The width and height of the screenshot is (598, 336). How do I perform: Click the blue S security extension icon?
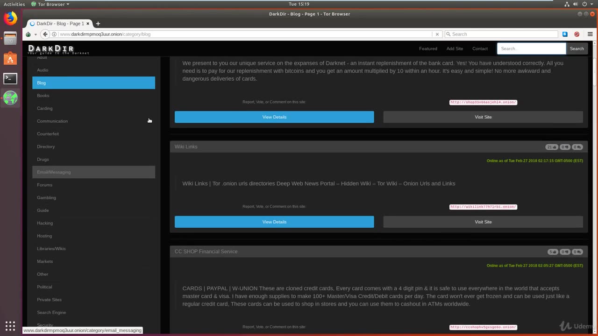[x=565, y=34]
